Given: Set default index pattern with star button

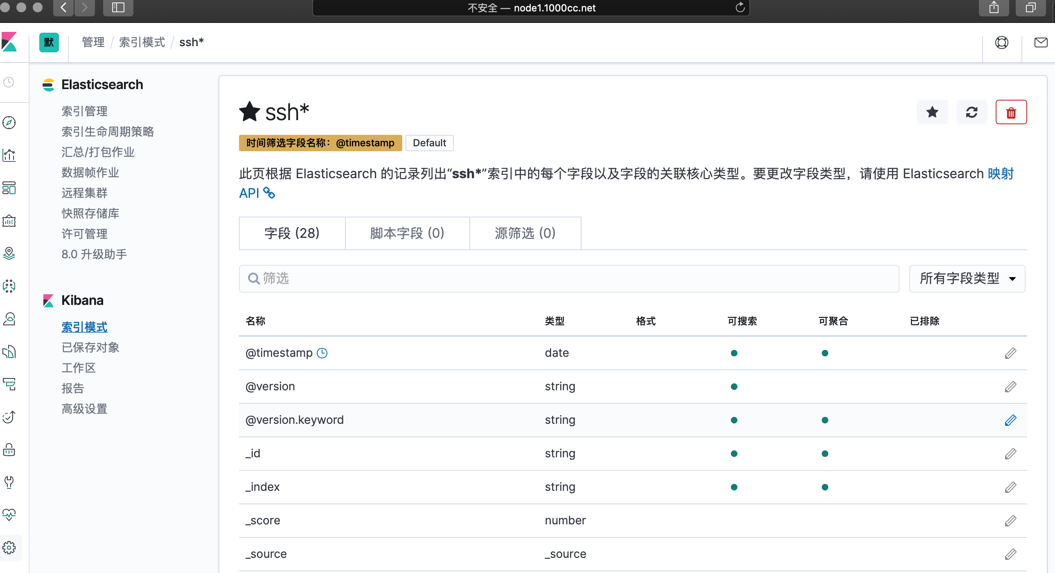Looking at the screenshot, I should pyautogui.click(x=932, y=112).
